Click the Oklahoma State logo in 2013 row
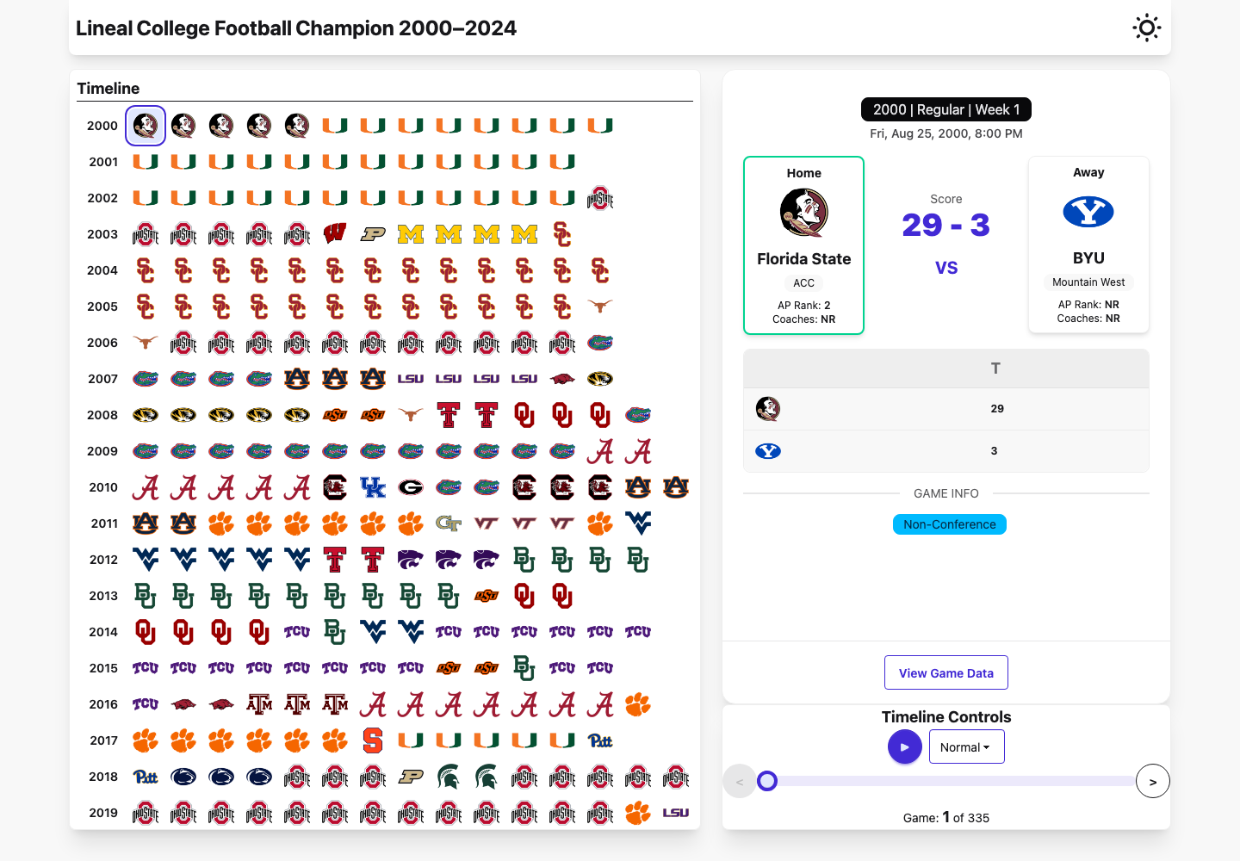1240x861 pixels. pos(487,596)
